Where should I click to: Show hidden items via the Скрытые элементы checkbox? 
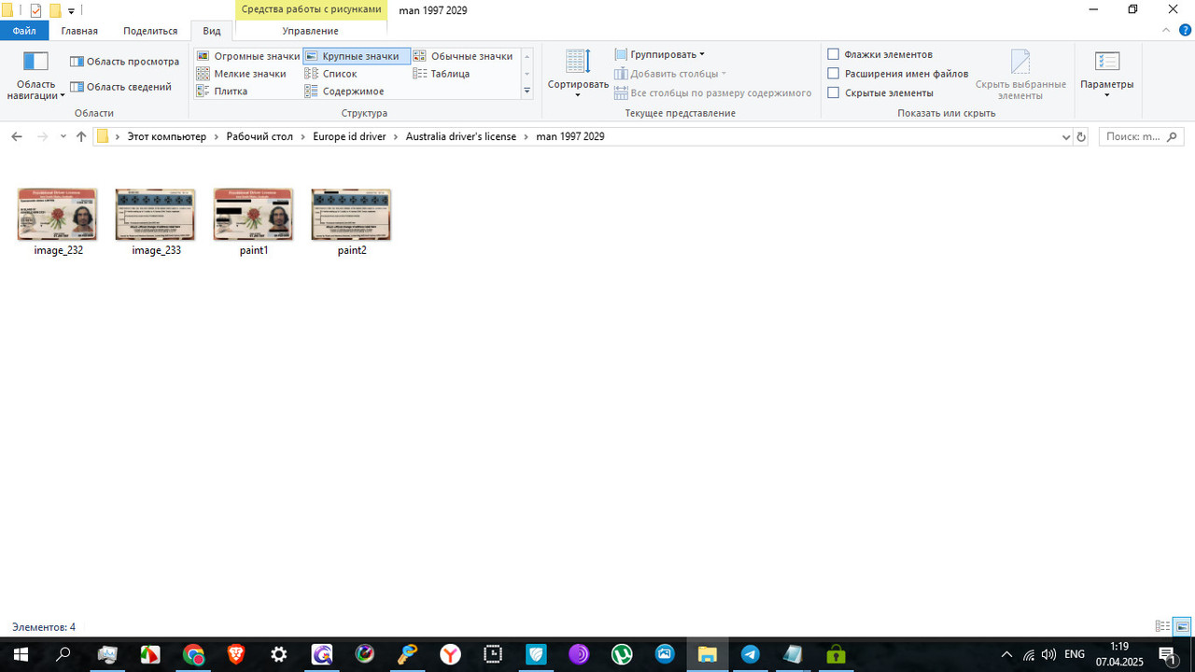834,92
